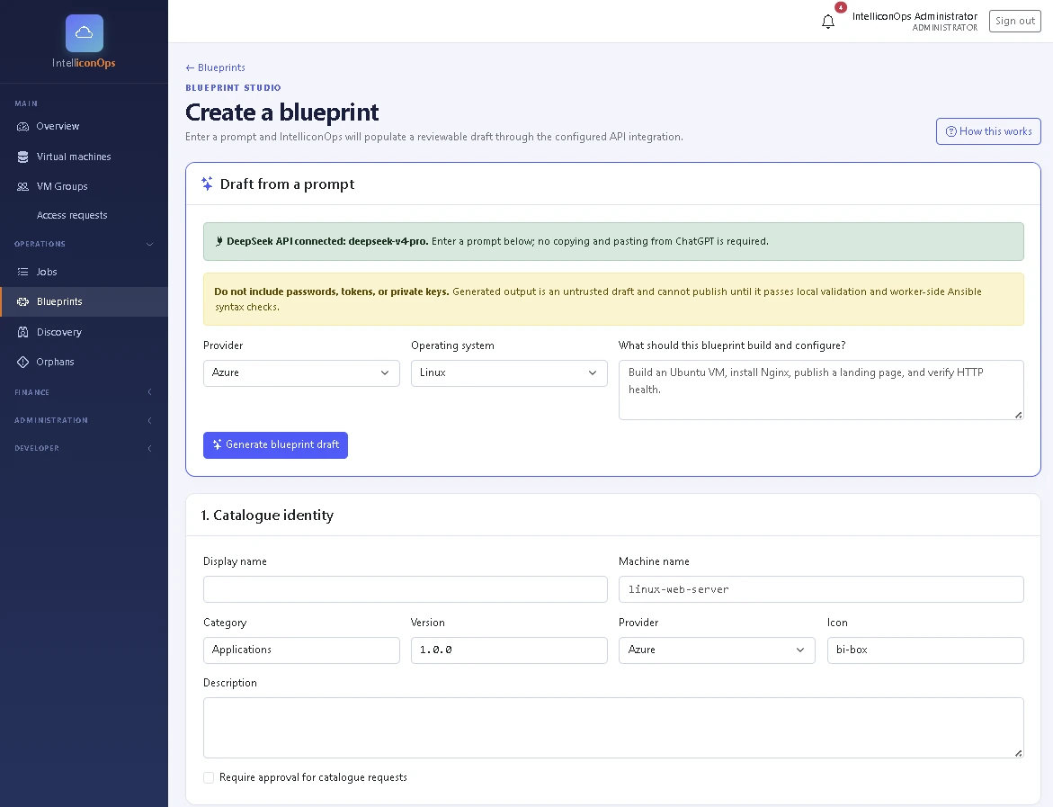Click the IntelliconOps cloud logo
Image resolution: width=1053 pixels, height=807 pixels.
point(84,33)
